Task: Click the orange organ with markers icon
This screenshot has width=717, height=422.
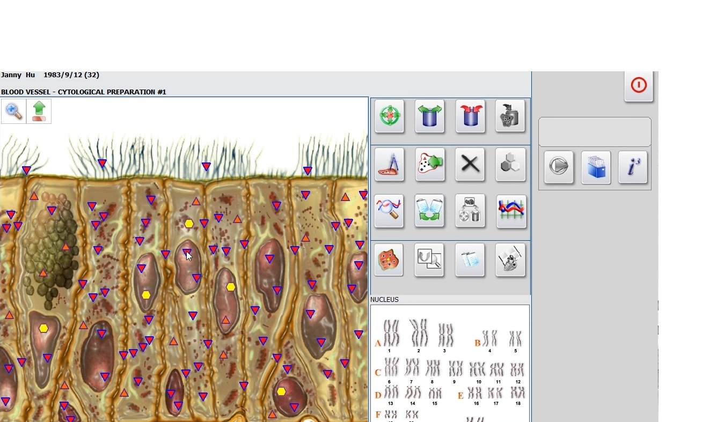Action: 389,260
